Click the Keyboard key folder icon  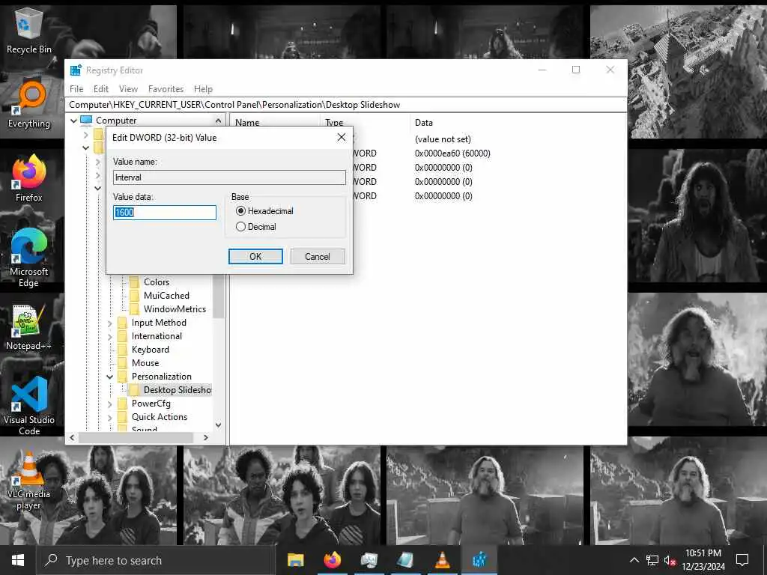[x=123, y=350]
